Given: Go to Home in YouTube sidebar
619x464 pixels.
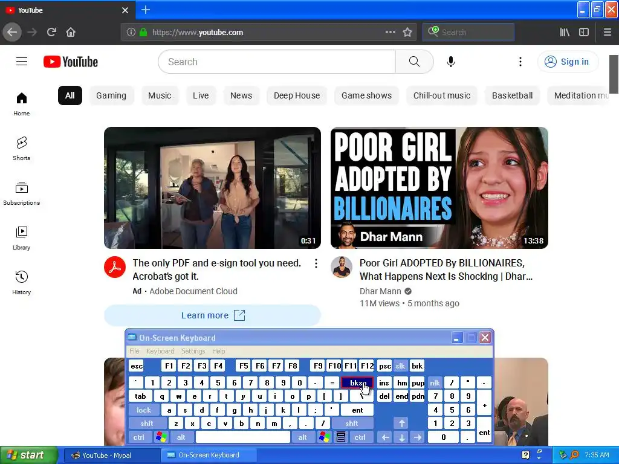Looking at the screenshot, I should [x=22, y=104].
